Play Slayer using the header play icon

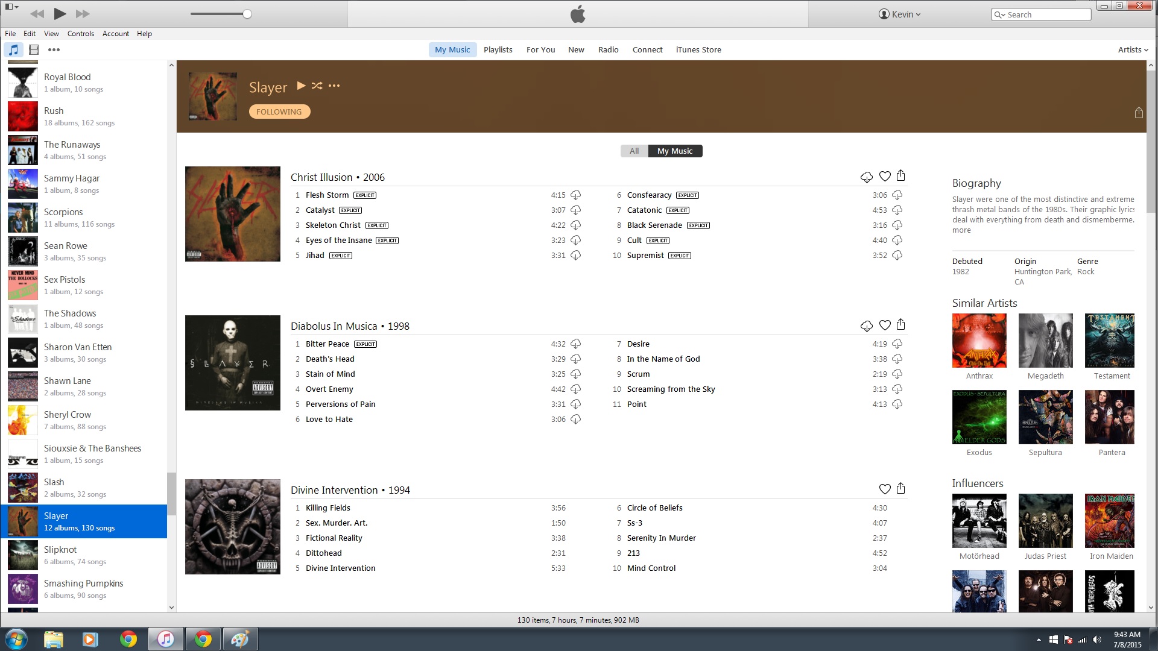click(x=301, y=86)
